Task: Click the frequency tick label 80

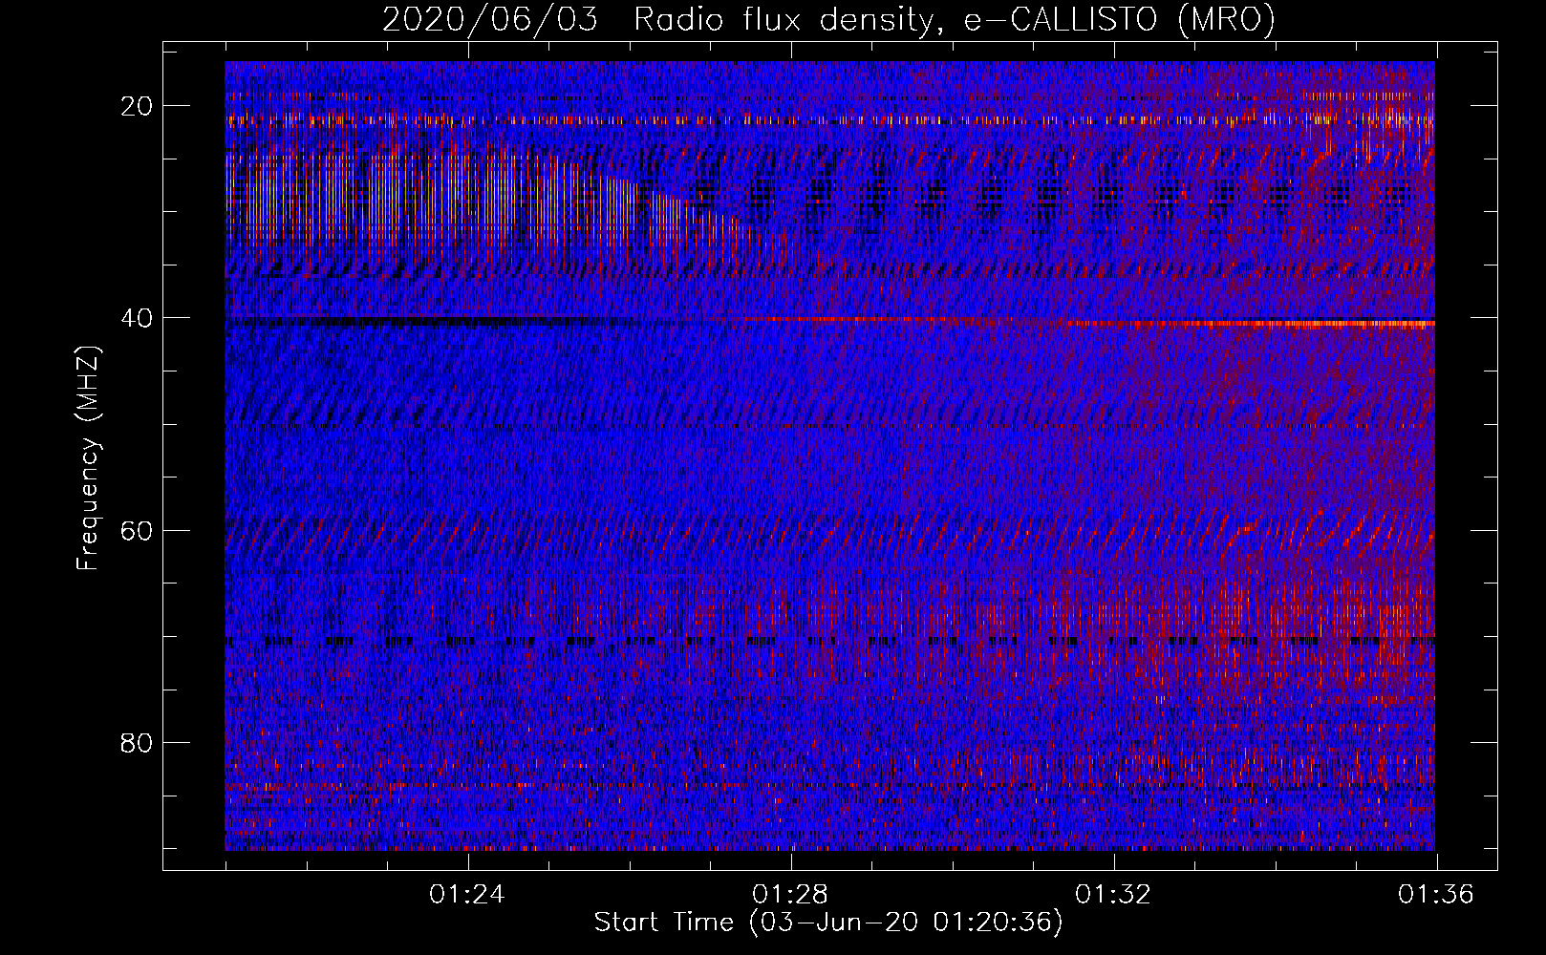Action: point(137,742)
